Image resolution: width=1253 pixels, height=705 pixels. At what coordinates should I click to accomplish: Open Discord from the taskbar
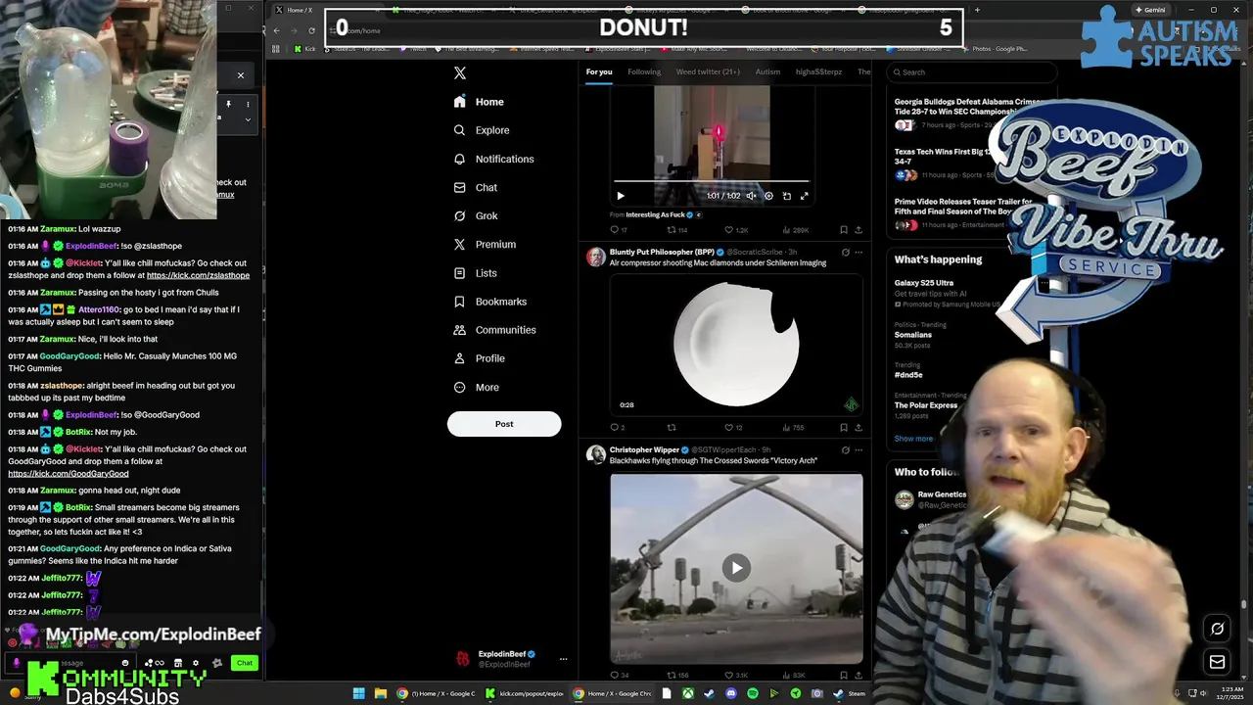pos(730,693)
